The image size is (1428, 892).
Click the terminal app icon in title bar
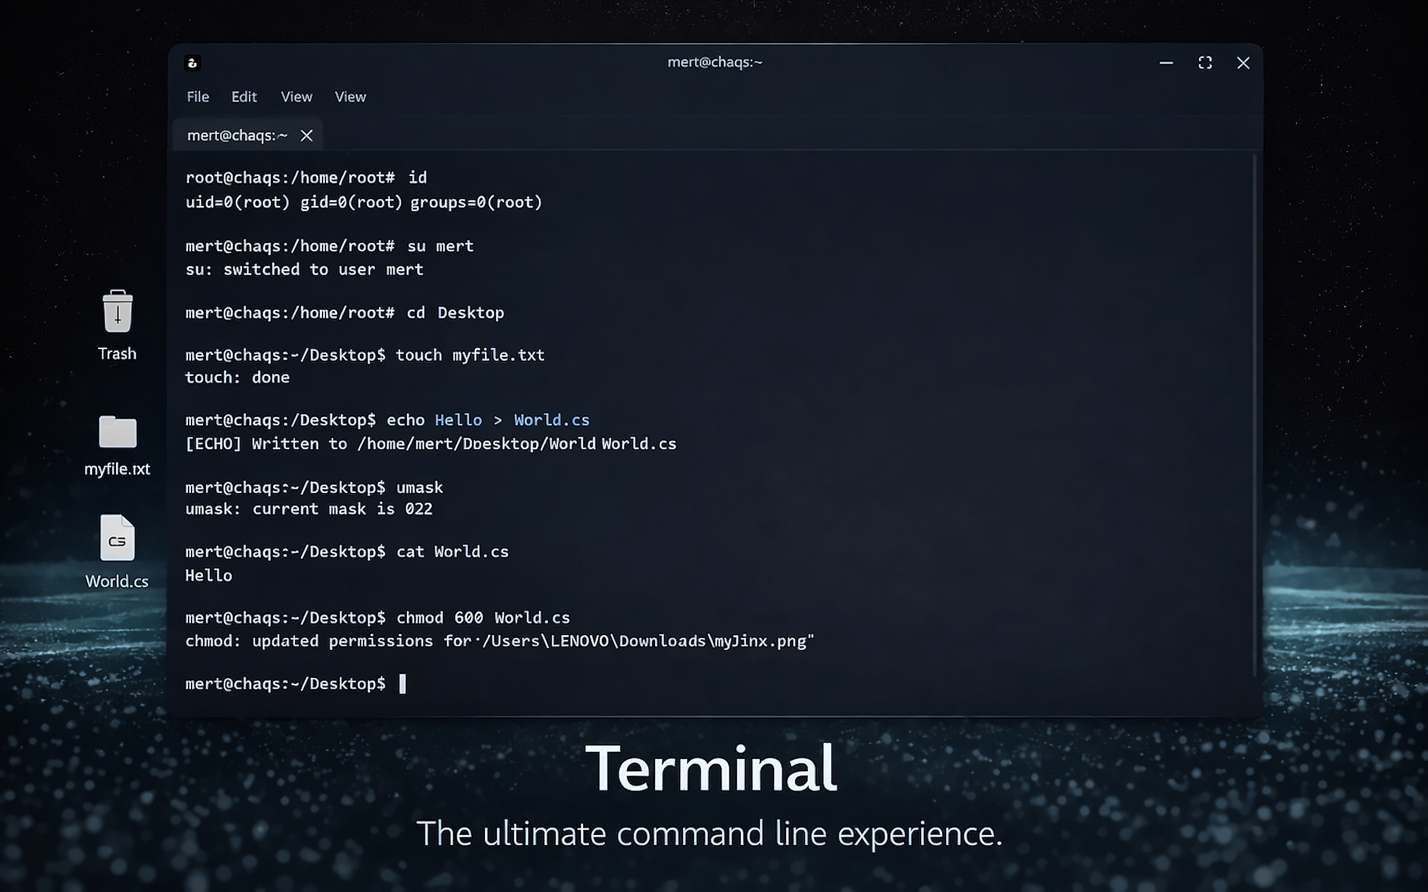192,63
